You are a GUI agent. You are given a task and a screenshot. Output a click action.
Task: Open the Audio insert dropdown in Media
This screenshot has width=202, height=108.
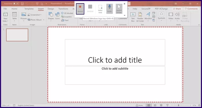coord(177,17)
